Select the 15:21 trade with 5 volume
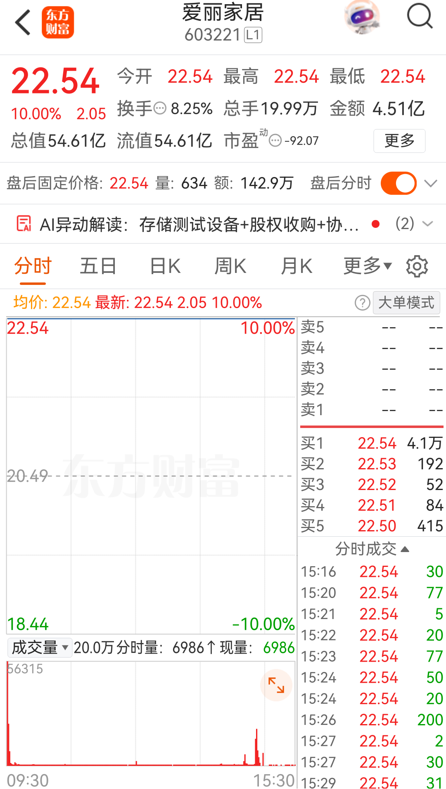Viewport: 446px width, 789px height. (372, 614)
